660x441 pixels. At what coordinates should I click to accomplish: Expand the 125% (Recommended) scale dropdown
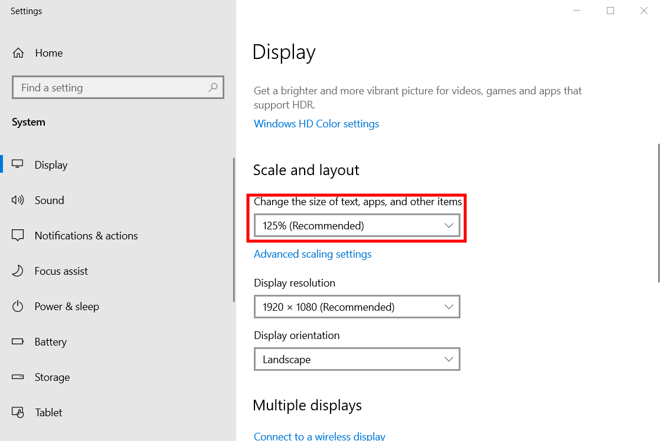click(x=357, y=226)
